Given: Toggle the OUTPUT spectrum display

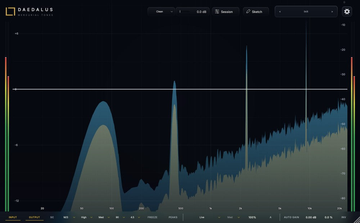Looking at the screenshot, I should [35, 217].
